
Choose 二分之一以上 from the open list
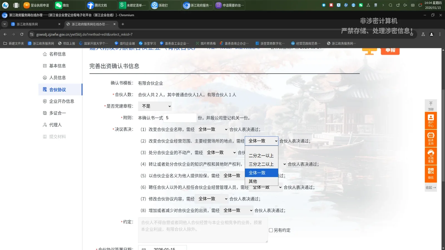pos(261,156)
